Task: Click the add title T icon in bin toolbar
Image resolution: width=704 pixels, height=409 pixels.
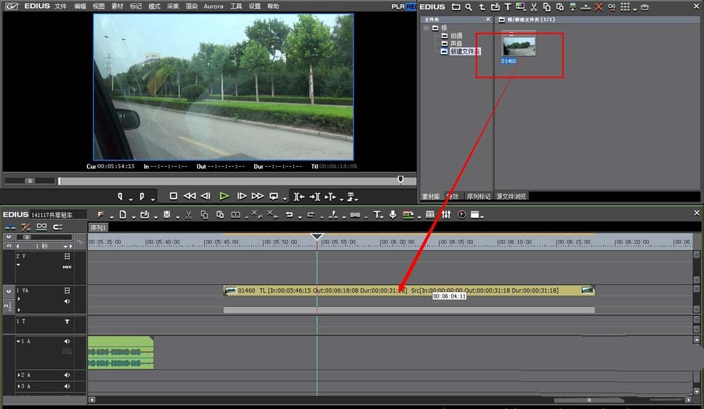Action: (508, 7)
